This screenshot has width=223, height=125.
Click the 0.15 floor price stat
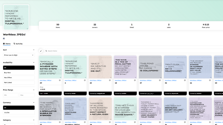(206, 26)
